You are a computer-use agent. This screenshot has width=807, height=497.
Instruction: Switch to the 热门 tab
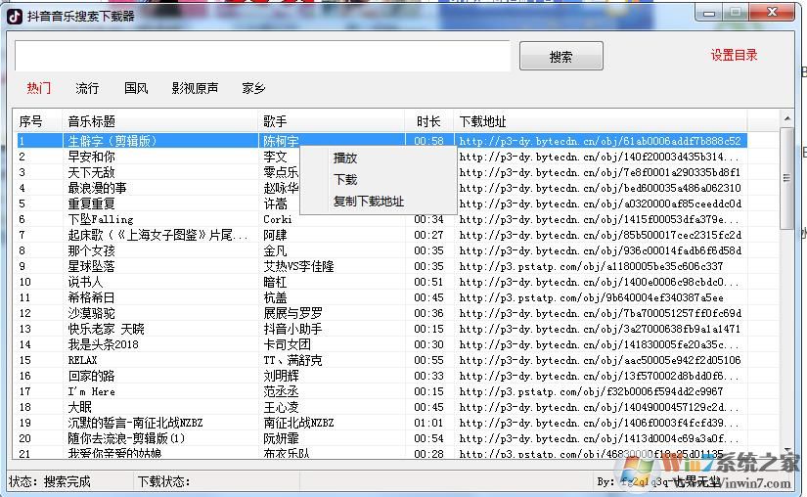[39, 89]
